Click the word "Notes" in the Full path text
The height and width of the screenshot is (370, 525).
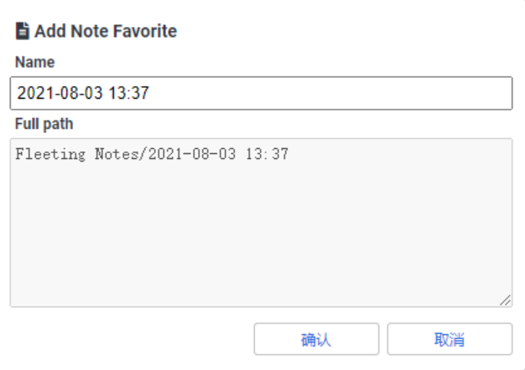click(117, 154)
